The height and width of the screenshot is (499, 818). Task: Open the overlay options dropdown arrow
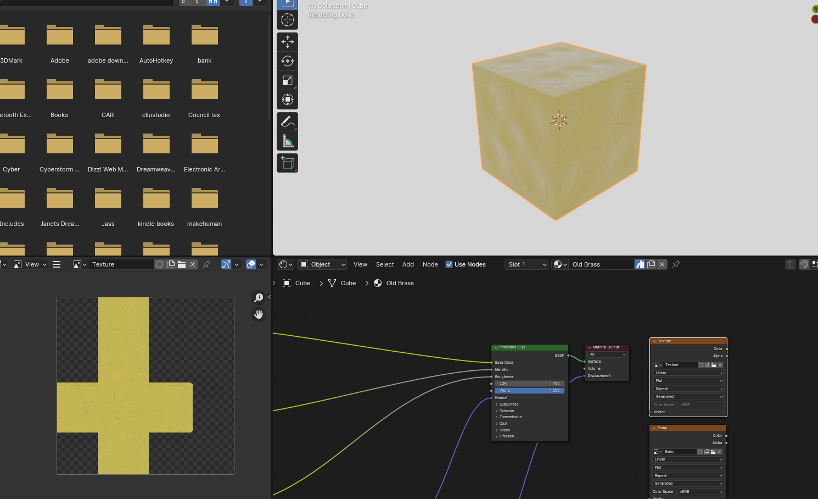[x=261, y=264]
